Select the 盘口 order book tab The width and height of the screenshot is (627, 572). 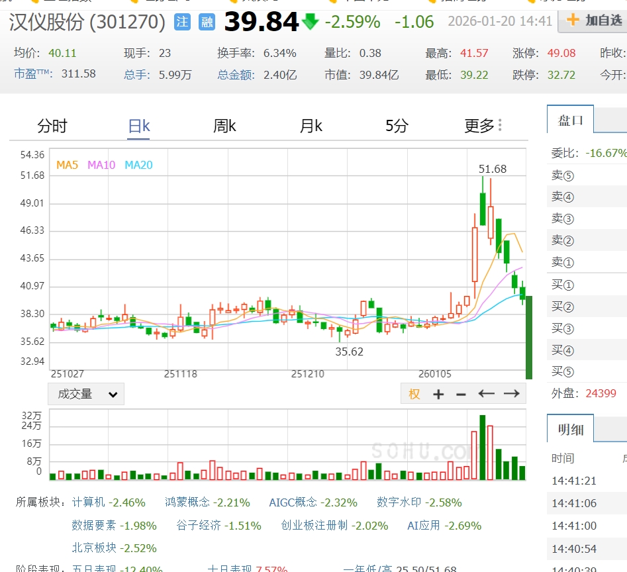point(570,120)
